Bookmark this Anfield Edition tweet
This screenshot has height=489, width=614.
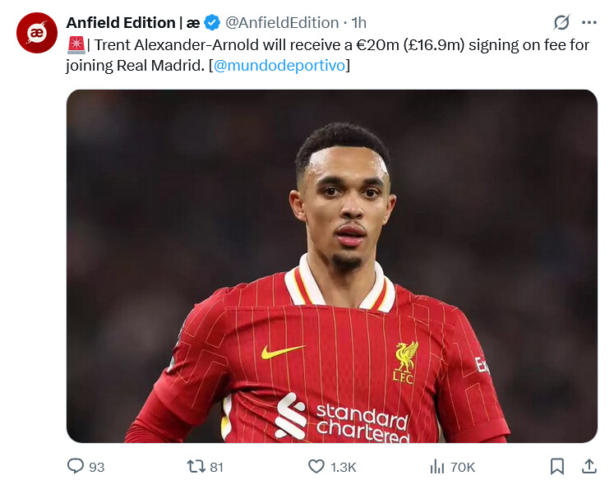point(556,466)
